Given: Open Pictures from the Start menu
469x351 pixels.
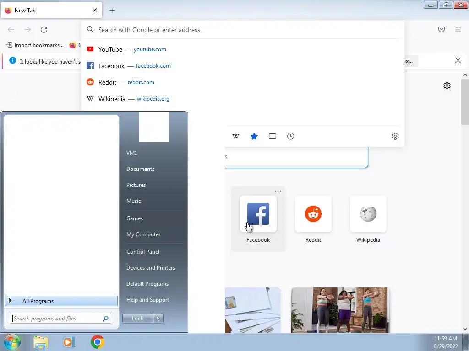Looking at the screenshot, I should [136, 185].
